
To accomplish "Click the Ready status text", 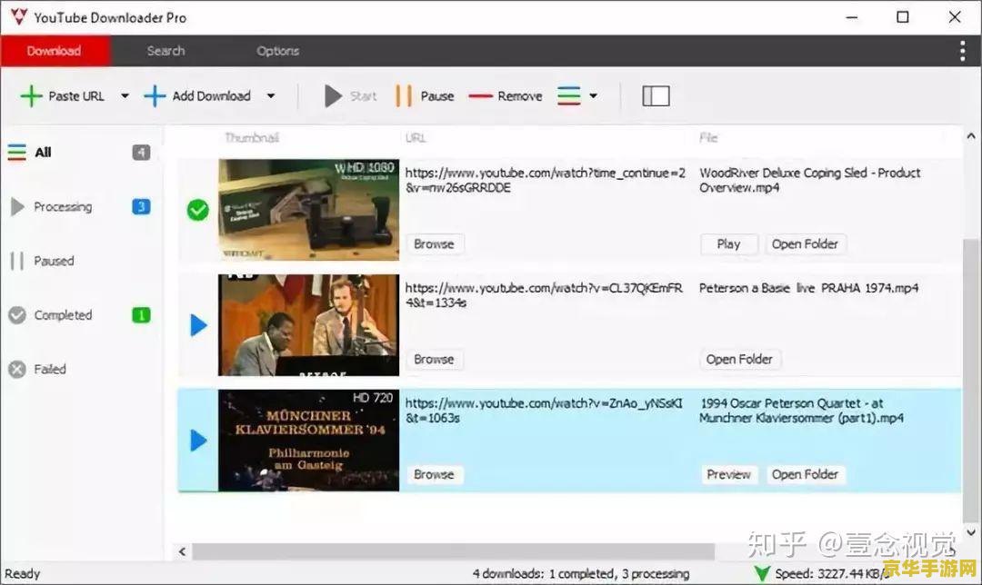I will [x=23, y=573].
